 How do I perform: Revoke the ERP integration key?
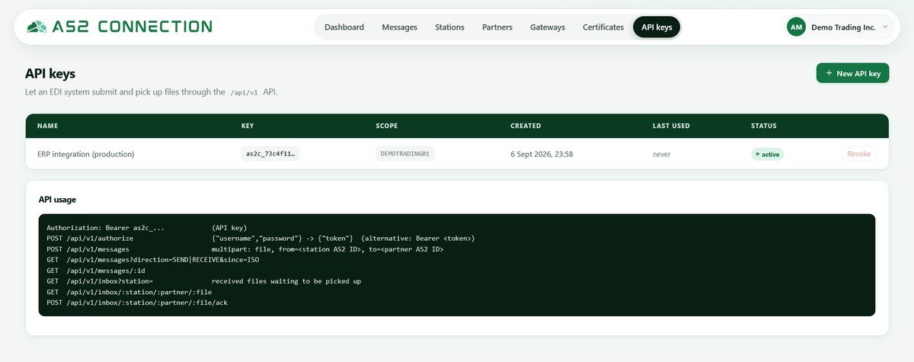coord(859,154)
